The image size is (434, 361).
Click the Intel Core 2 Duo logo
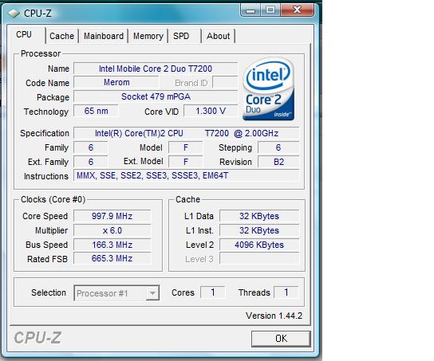tap(268, 89)
